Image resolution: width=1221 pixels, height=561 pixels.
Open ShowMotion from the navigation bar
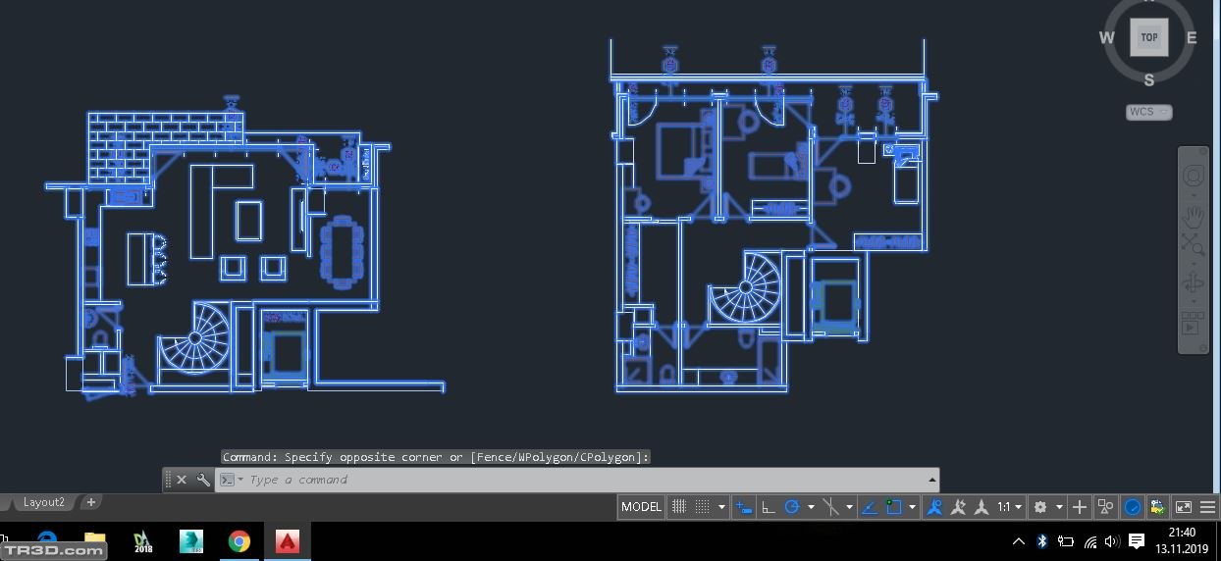pyautogui.click(x=1193, y=327)
